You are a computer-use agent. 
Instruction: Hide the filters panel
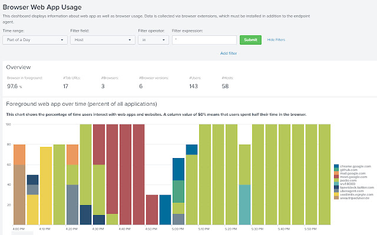coord(276,40)
